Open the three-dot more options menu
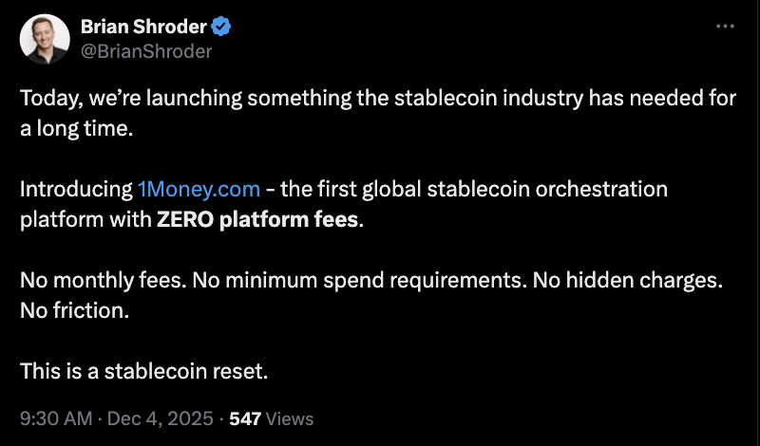760x446 pixels. click(725, 28)
